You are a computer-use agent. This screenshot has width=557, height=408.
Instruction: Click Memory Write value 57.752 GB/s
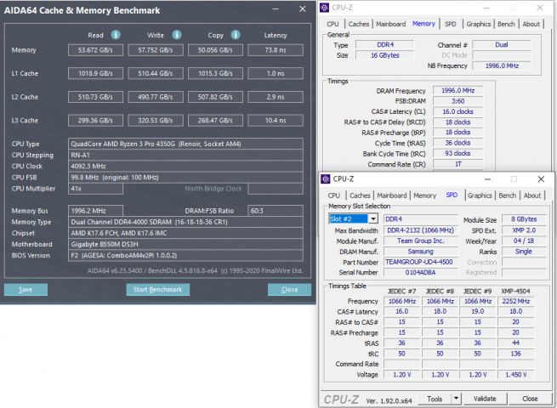(x=156, y=50)
